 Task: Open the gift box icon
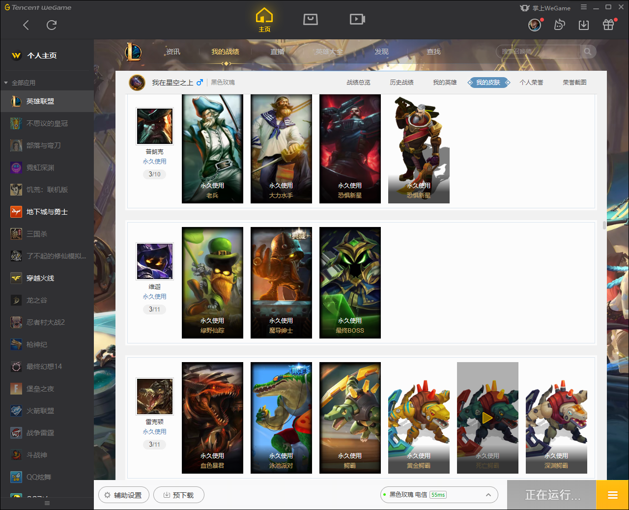pyautogui.click(x=608, y=25)
